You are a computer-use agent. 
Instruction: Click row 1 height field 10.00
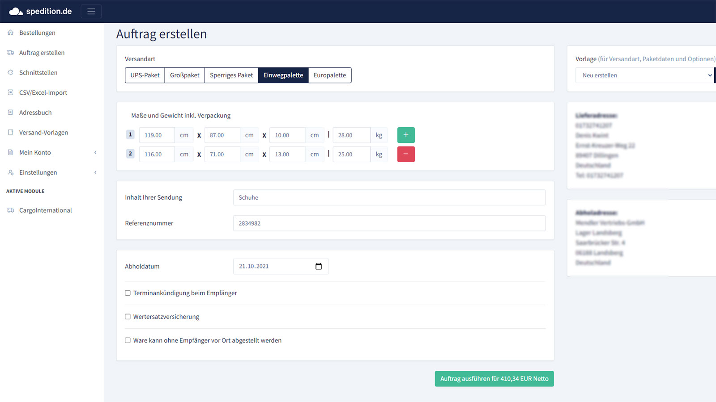[287, 135]
